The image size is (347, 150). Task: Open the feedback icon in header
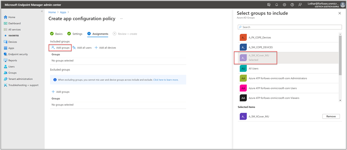(300, 5)
